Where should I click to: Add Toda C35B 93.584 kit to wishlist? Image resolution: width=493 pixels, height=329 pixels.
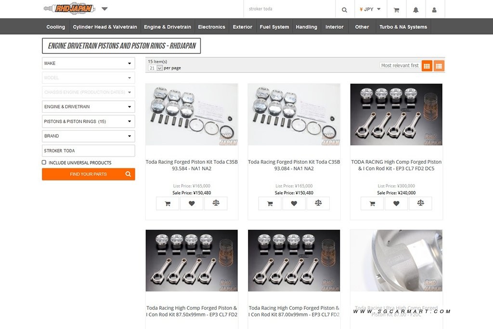pyautogui.click(x=192, y=203)
